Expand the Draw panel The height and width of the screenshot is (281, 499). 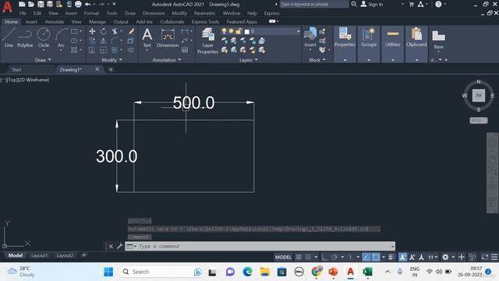(x=43, y=60)
